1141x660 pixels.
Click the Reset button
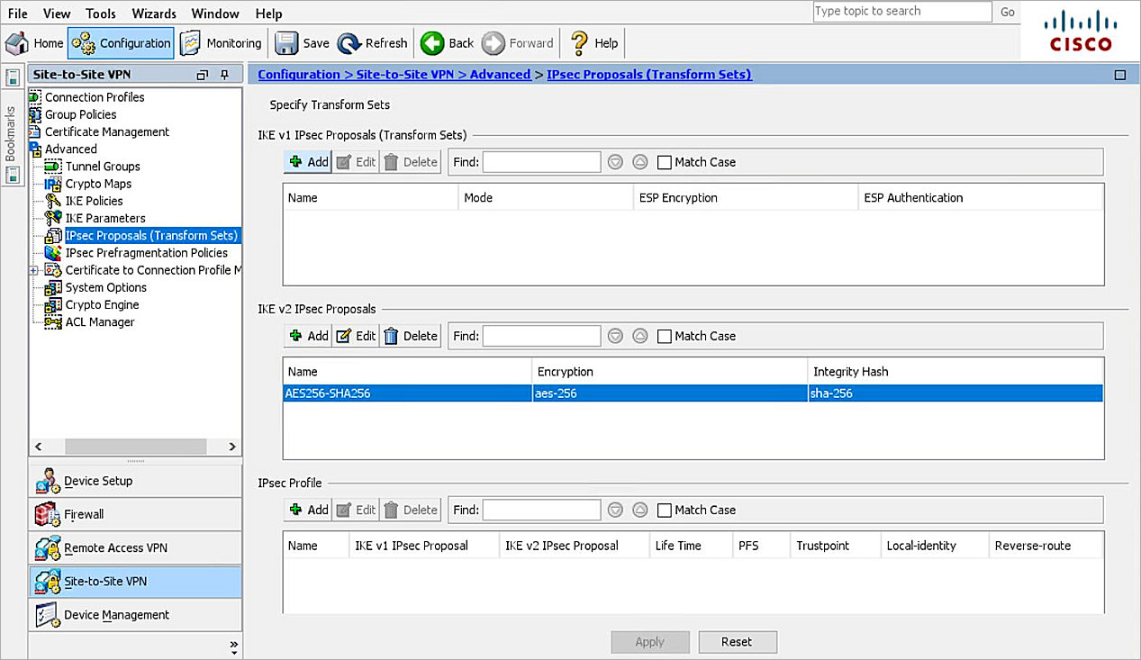(737, 642)
